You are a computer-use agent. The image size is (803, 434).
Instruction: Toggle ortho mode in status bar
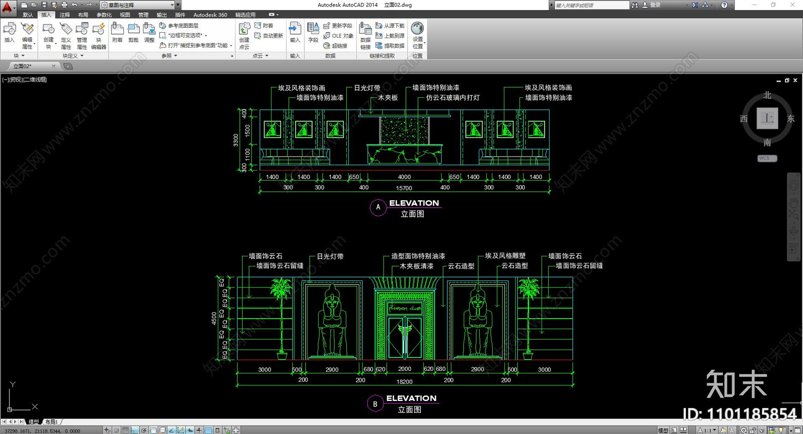tap(135, 430)
